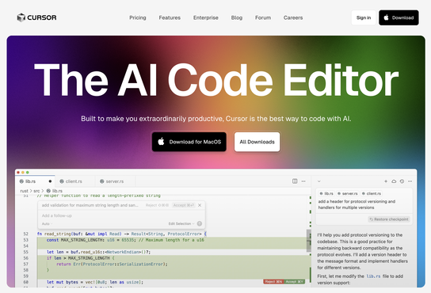Screen dimensions: 431x293
Task: Go to the Enterprise page
Action: point(206,17)
